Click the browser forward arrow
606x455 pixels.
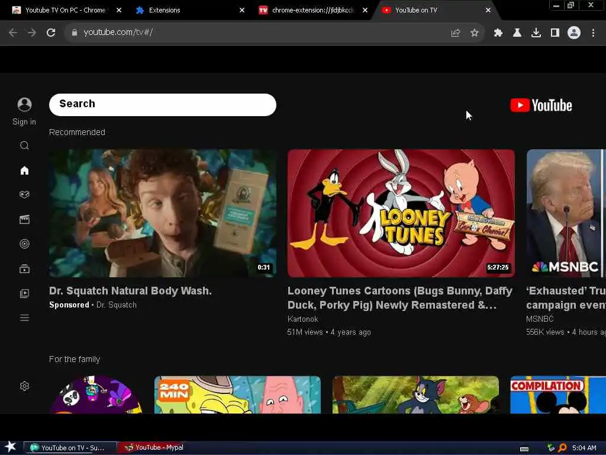[32, 33]
